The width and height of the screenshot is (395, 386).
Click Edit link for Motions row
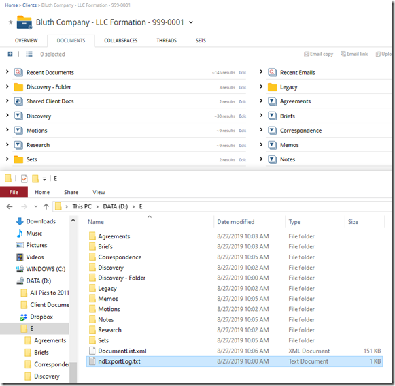click(x=242, y=131)
